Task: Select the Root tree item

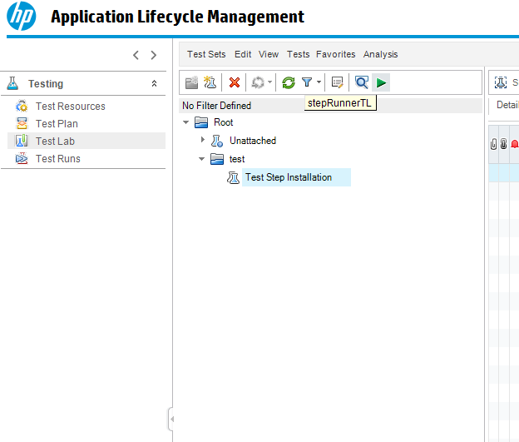Action: [224, 122]
